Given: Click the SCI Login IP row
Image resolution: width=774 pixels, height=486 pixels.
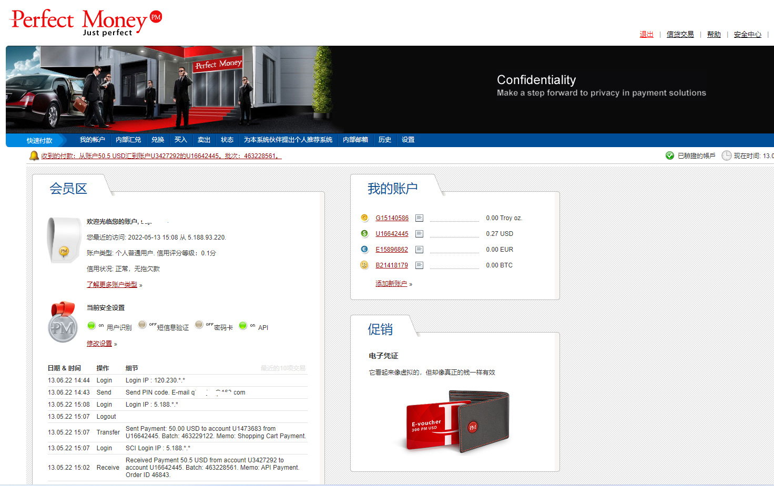Looking at the screenshot, I should pyautogui.click(x=177, y=448).
